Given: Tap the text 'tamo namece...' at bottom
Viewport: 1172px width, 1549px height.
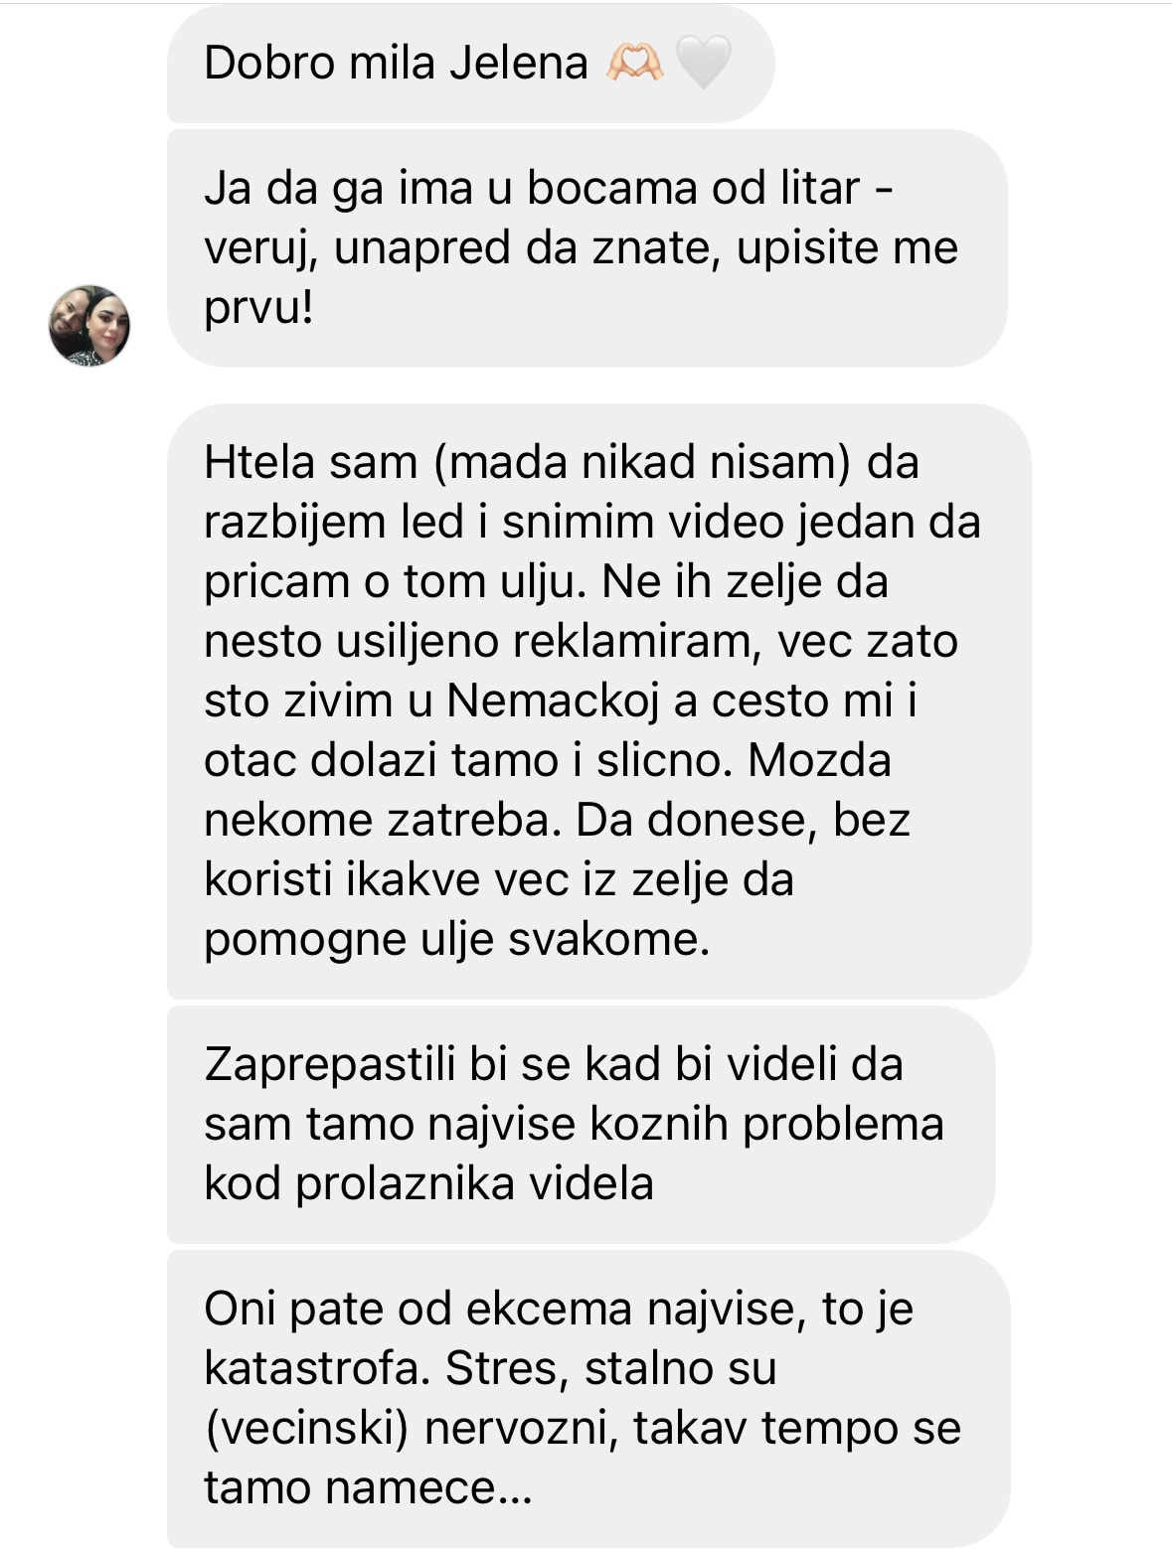Looking at the screenshot, I should click(x=369, y=1487).
